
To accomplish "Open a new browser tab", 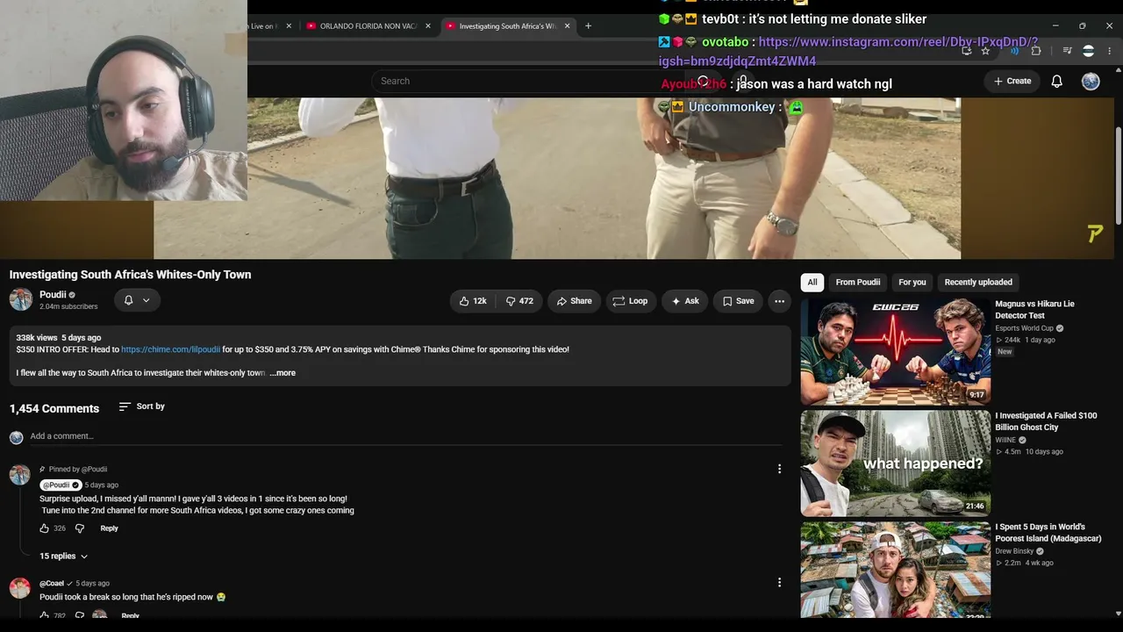I will 588,26.
